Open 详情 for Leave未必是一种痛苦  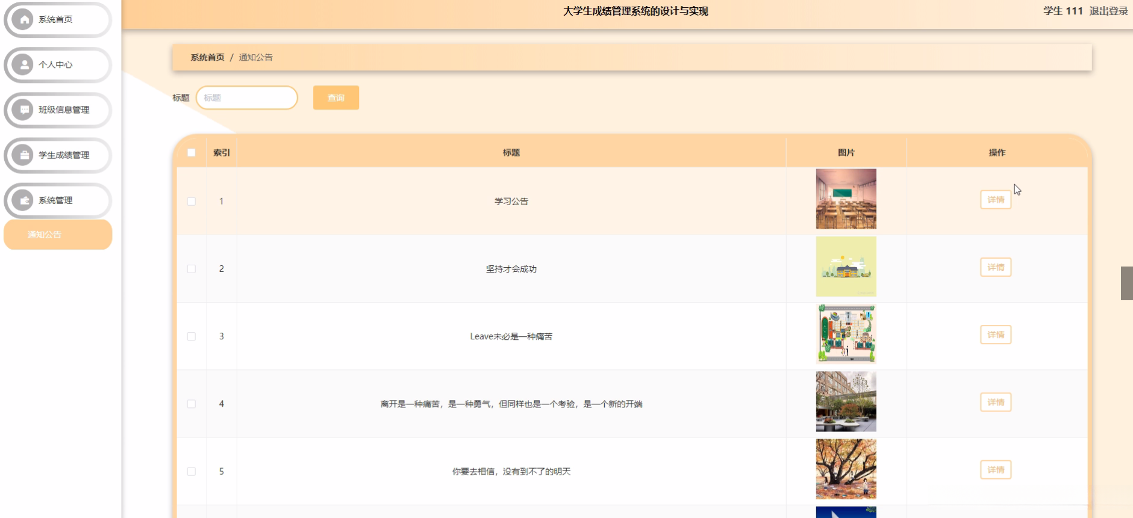[x=996, y=335]
